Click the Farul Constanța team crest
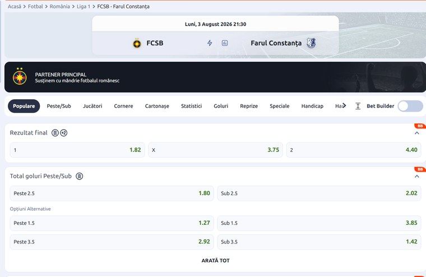The image size is (426, 277). click(x=311, y=43)
